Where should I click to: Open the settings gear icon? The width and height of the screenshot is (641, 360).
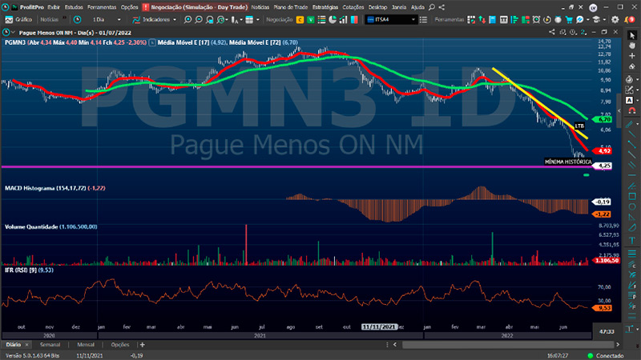click(x=615, y=19)
